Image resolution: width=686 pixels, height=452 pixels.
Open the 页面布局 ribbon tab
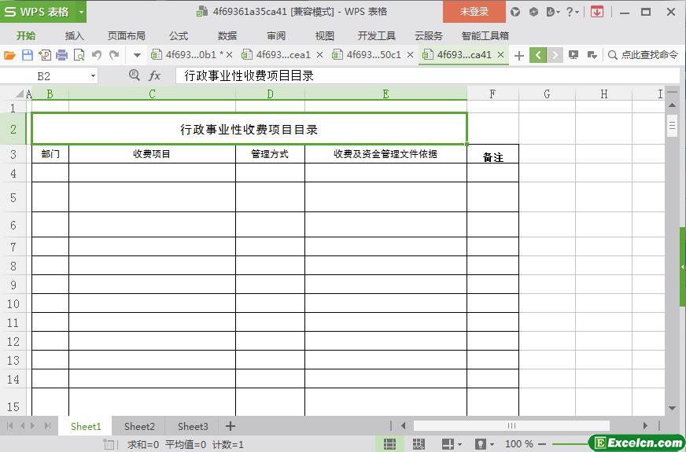click(127, 36)
